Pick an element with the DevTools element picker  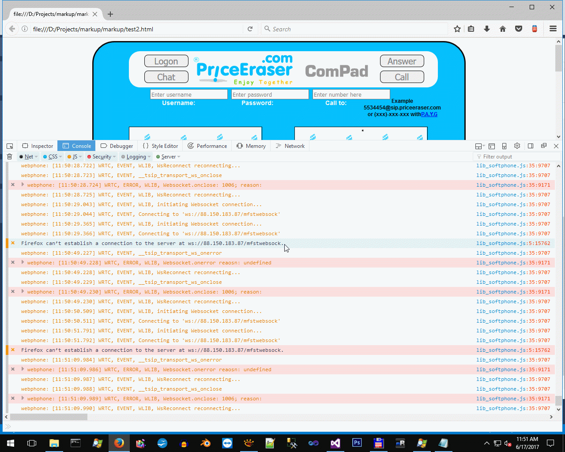[x=10, y=146]
